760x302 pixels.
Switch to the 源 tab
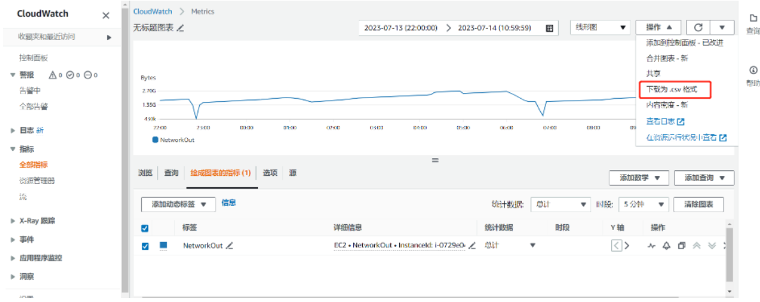293,173
